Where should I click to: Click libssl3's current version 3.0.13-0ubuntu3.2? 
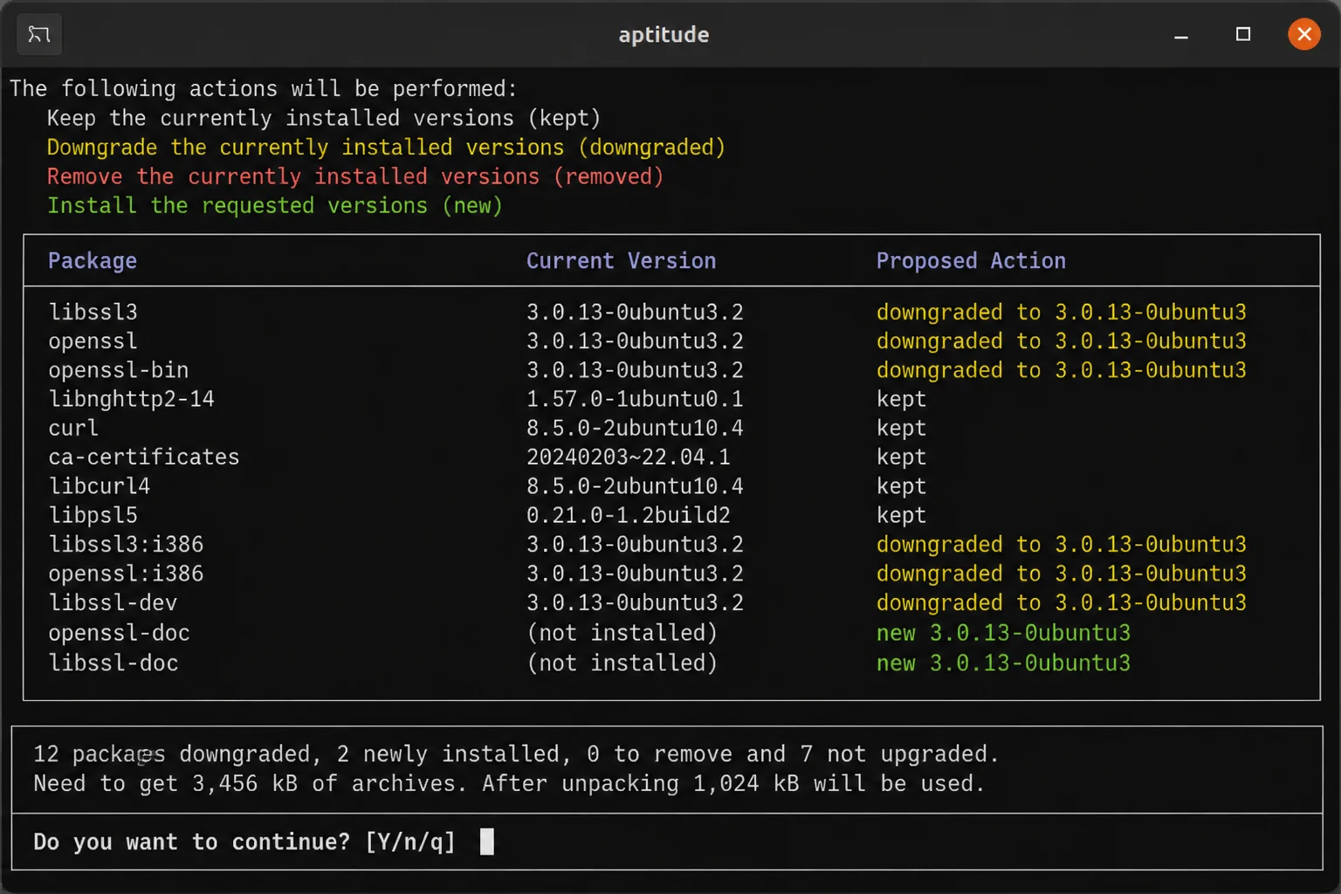pyautogui.click(x=635, y=312)
